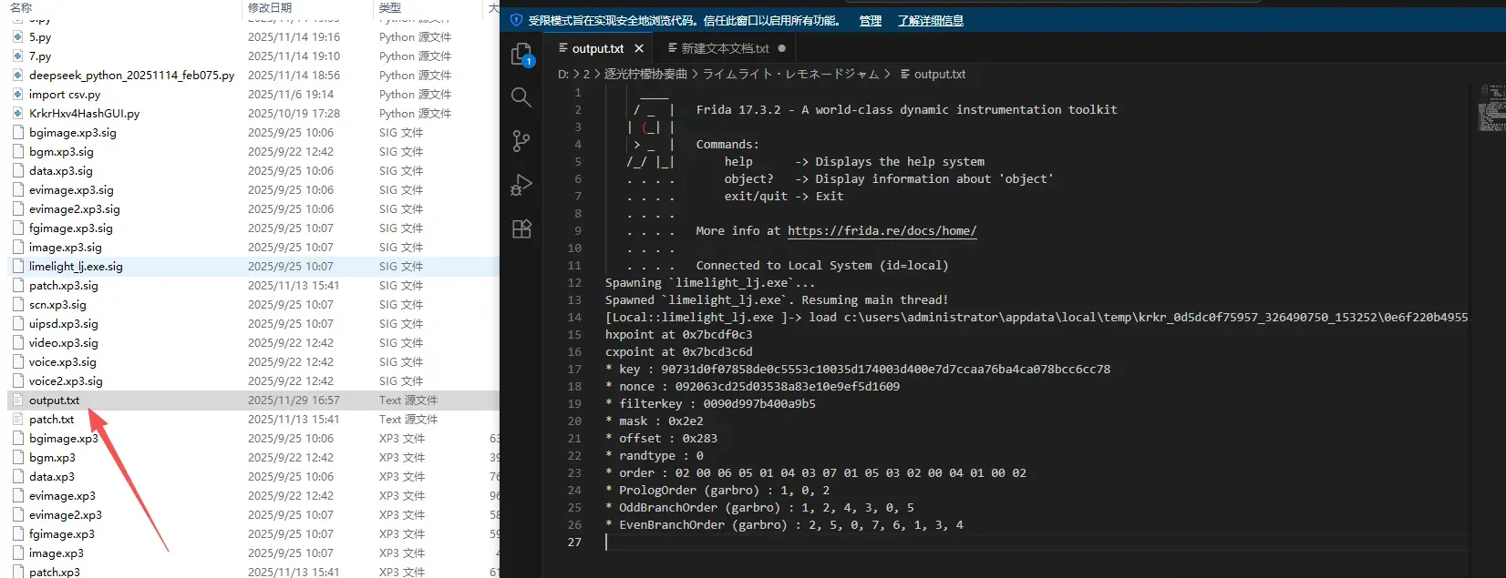Click the 管理 link in the banner
The width and height of the screenshot is (1506, 578).
pos(871,20)
